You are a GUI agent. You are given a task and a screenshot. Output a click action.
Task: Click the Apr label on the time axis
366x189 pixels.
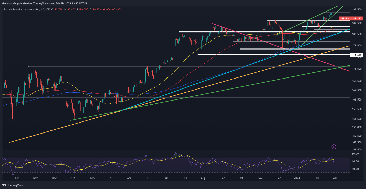point(129,178)
